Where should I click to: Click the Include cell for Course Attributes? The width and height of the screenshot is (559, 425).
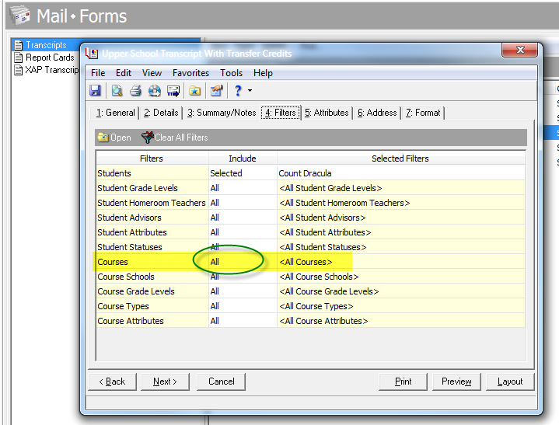pyautogui.click(x=243, y=321)
